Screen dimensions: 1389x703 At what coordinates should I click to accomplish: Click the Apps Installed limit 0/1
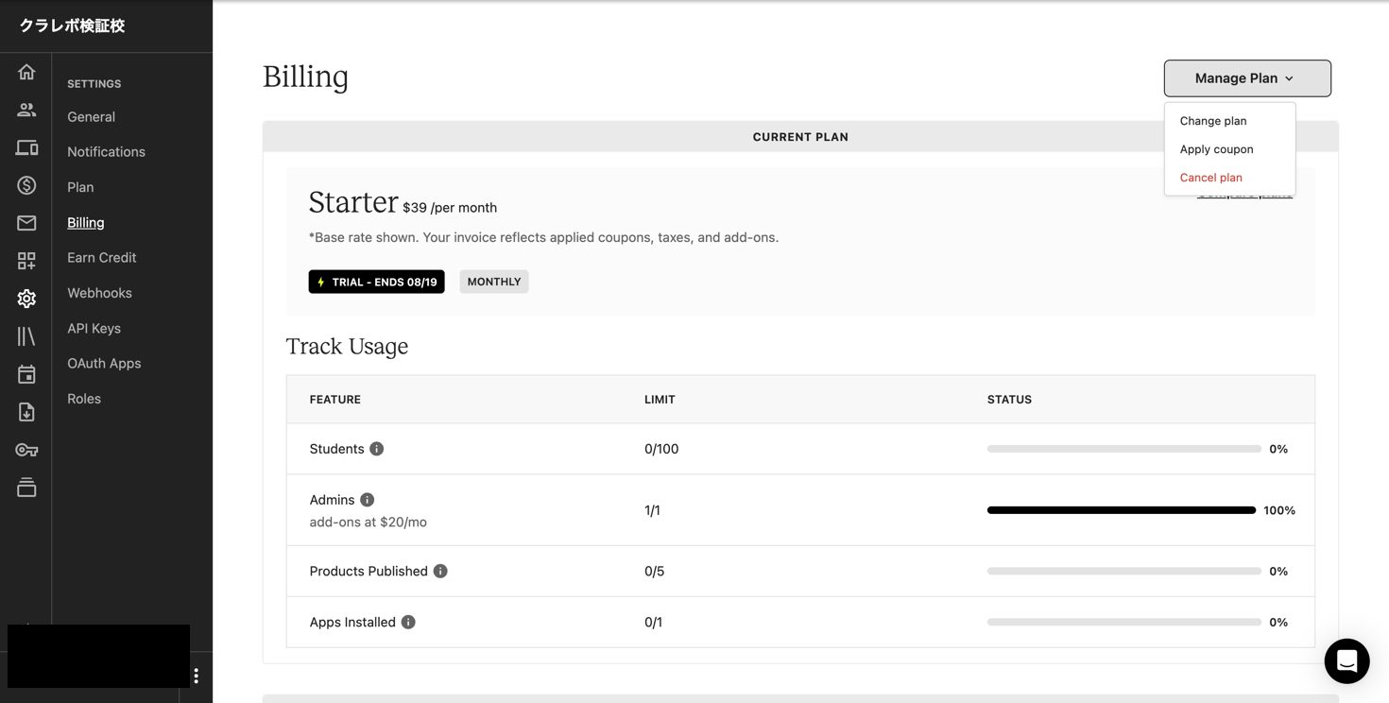pos(653,622)
